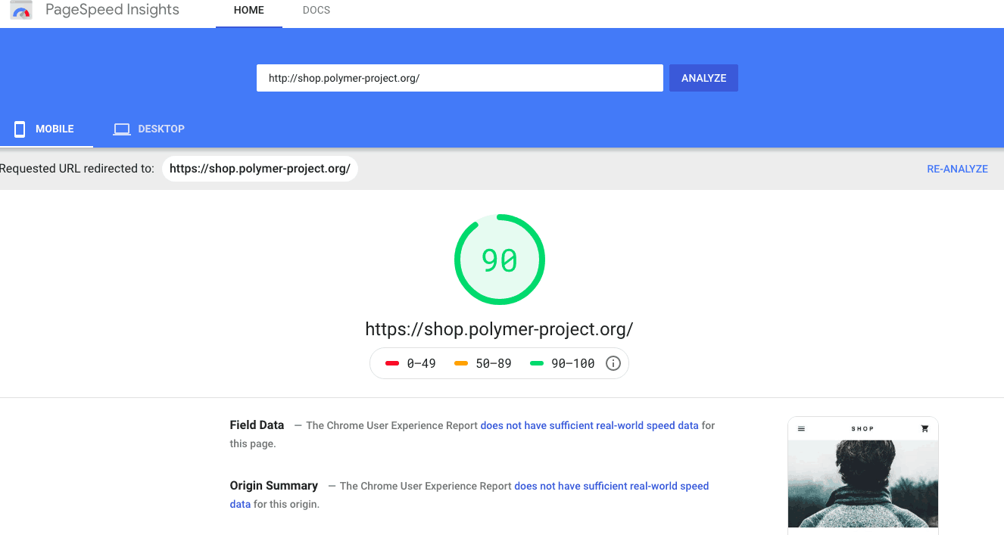Switch to the MOBILE results tab
Image resolution: width=1004 pixels, height=535 pixels.
[46, 129]
